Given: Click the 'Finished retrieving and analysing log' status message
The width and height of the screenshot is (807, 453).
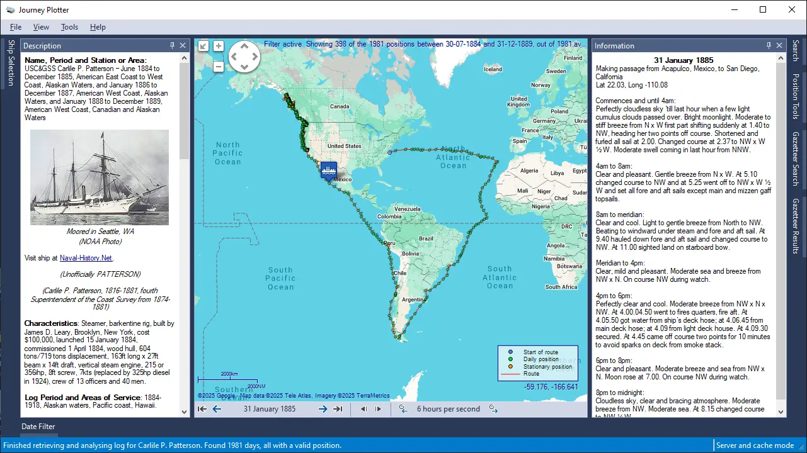Looking at the screenshot, I should [173, 445].
